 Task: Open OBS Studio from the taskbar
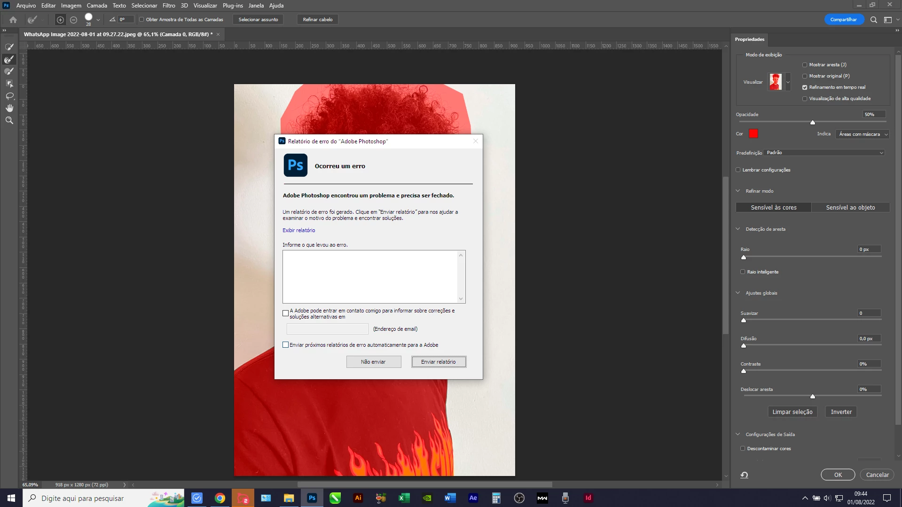coord(519,498)
